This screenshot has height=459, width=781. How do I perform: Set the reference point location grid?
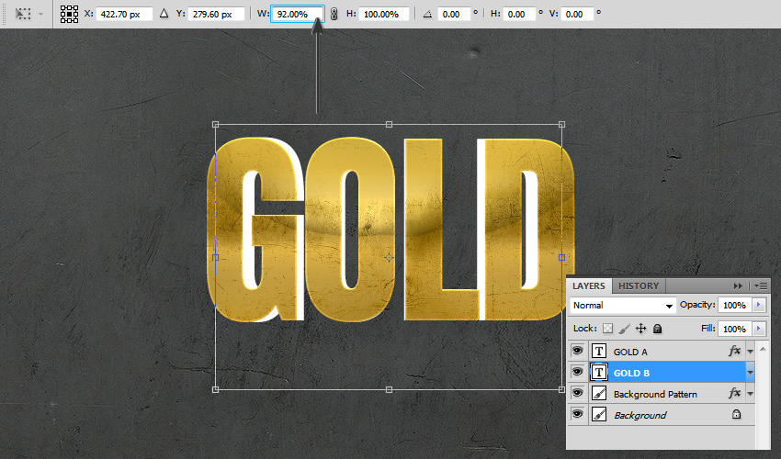pos(69,14)
